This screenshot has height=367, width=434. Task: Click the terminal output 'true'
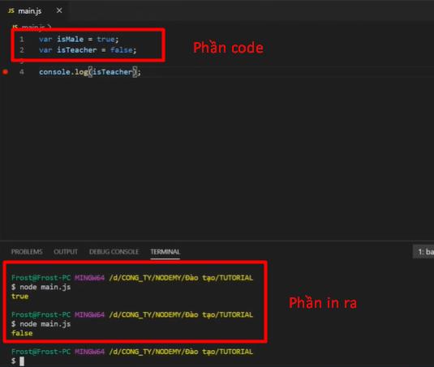[20, 297]
